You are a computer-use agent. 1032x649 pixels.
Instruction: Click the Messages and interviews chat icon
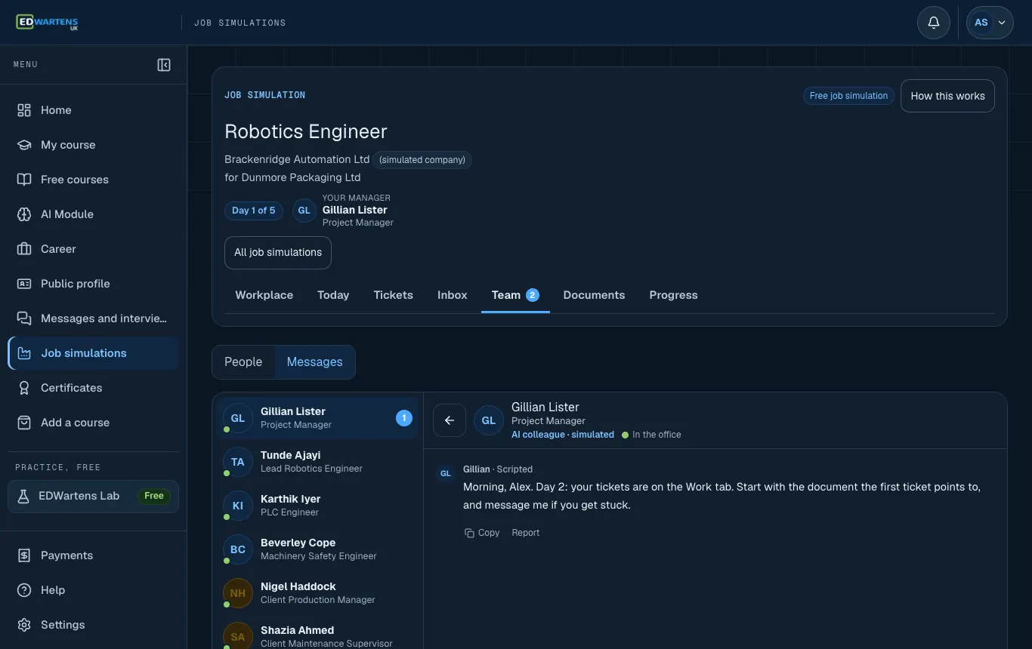point(24,318)
